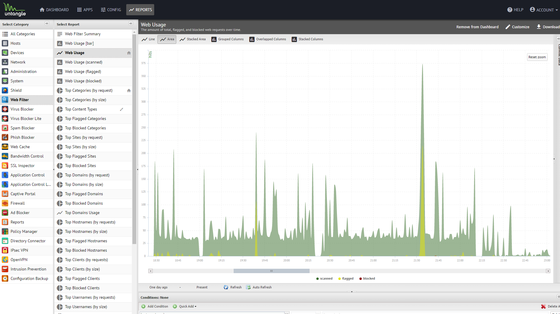Open Intrusion Prevention reports
The width and height of the screenshot is (560, 314).
point(26,269)
